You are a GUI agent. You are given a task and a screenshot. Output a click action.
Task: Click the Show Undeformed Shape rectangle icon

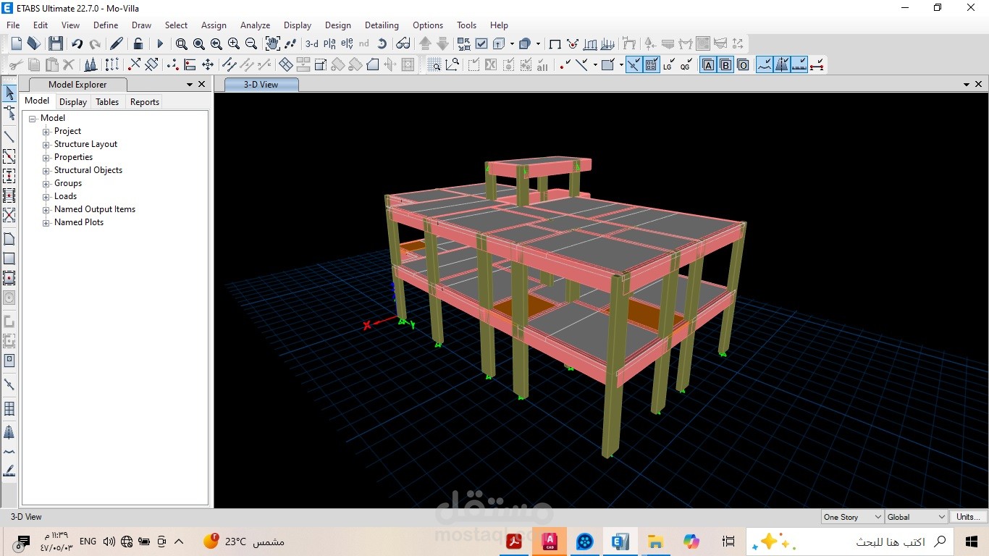[x=555, y=44]
